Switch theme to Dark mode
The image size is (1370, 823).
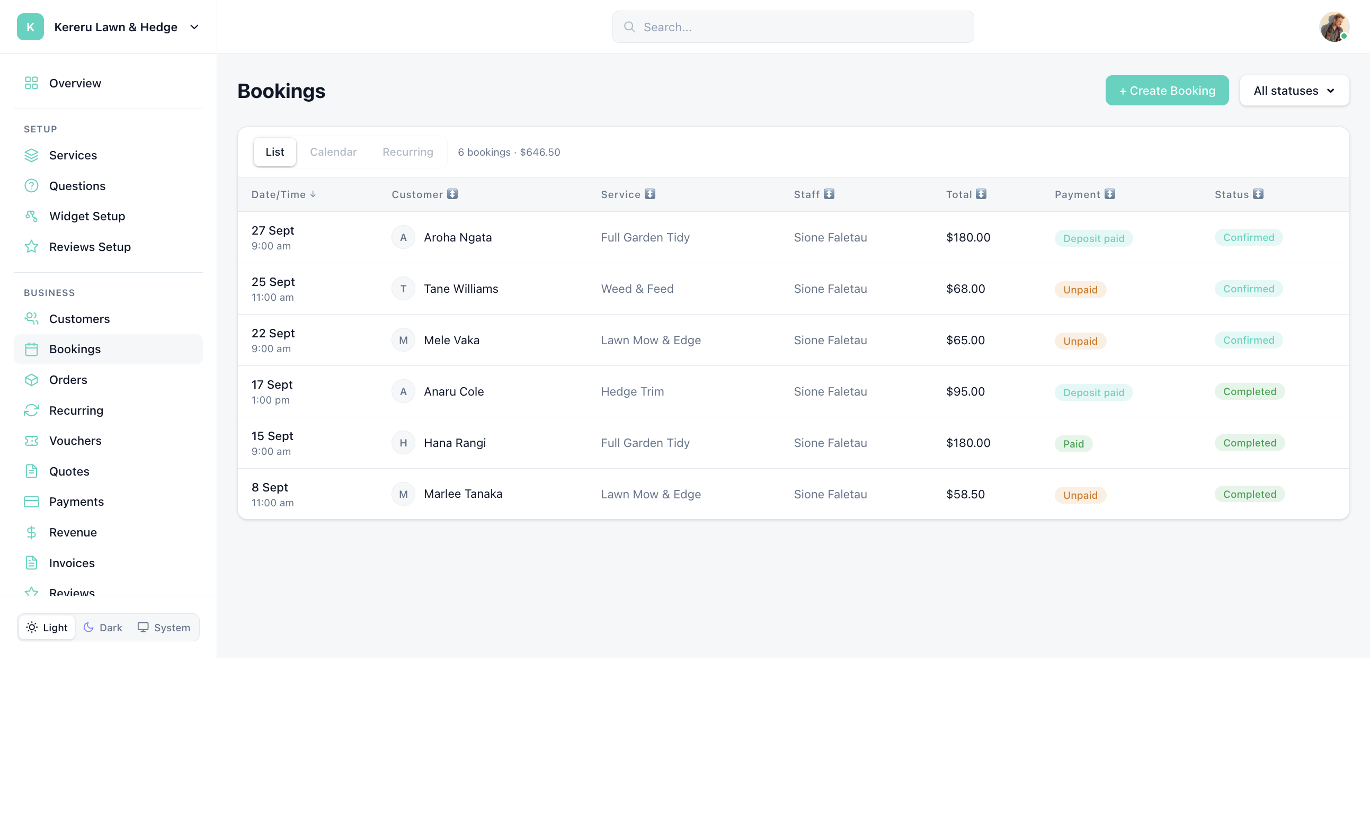pyautogui.click(x=103, y=627)
